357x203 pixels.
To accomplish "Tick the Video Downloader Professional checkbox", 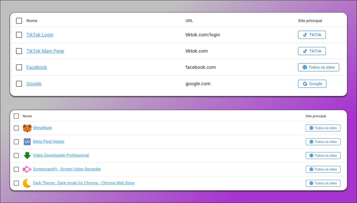I will pyautogui.click(x=16, y=156).
